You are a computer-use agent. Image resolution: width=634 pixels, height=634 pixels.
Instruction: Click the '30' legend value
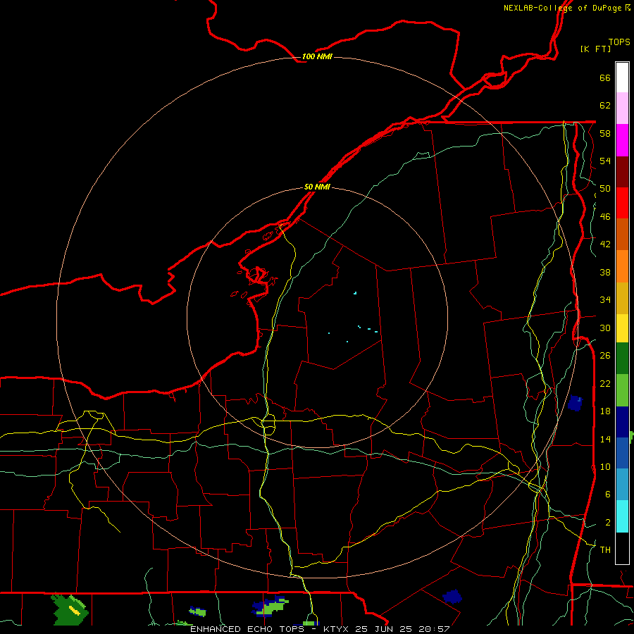[604, 328]
